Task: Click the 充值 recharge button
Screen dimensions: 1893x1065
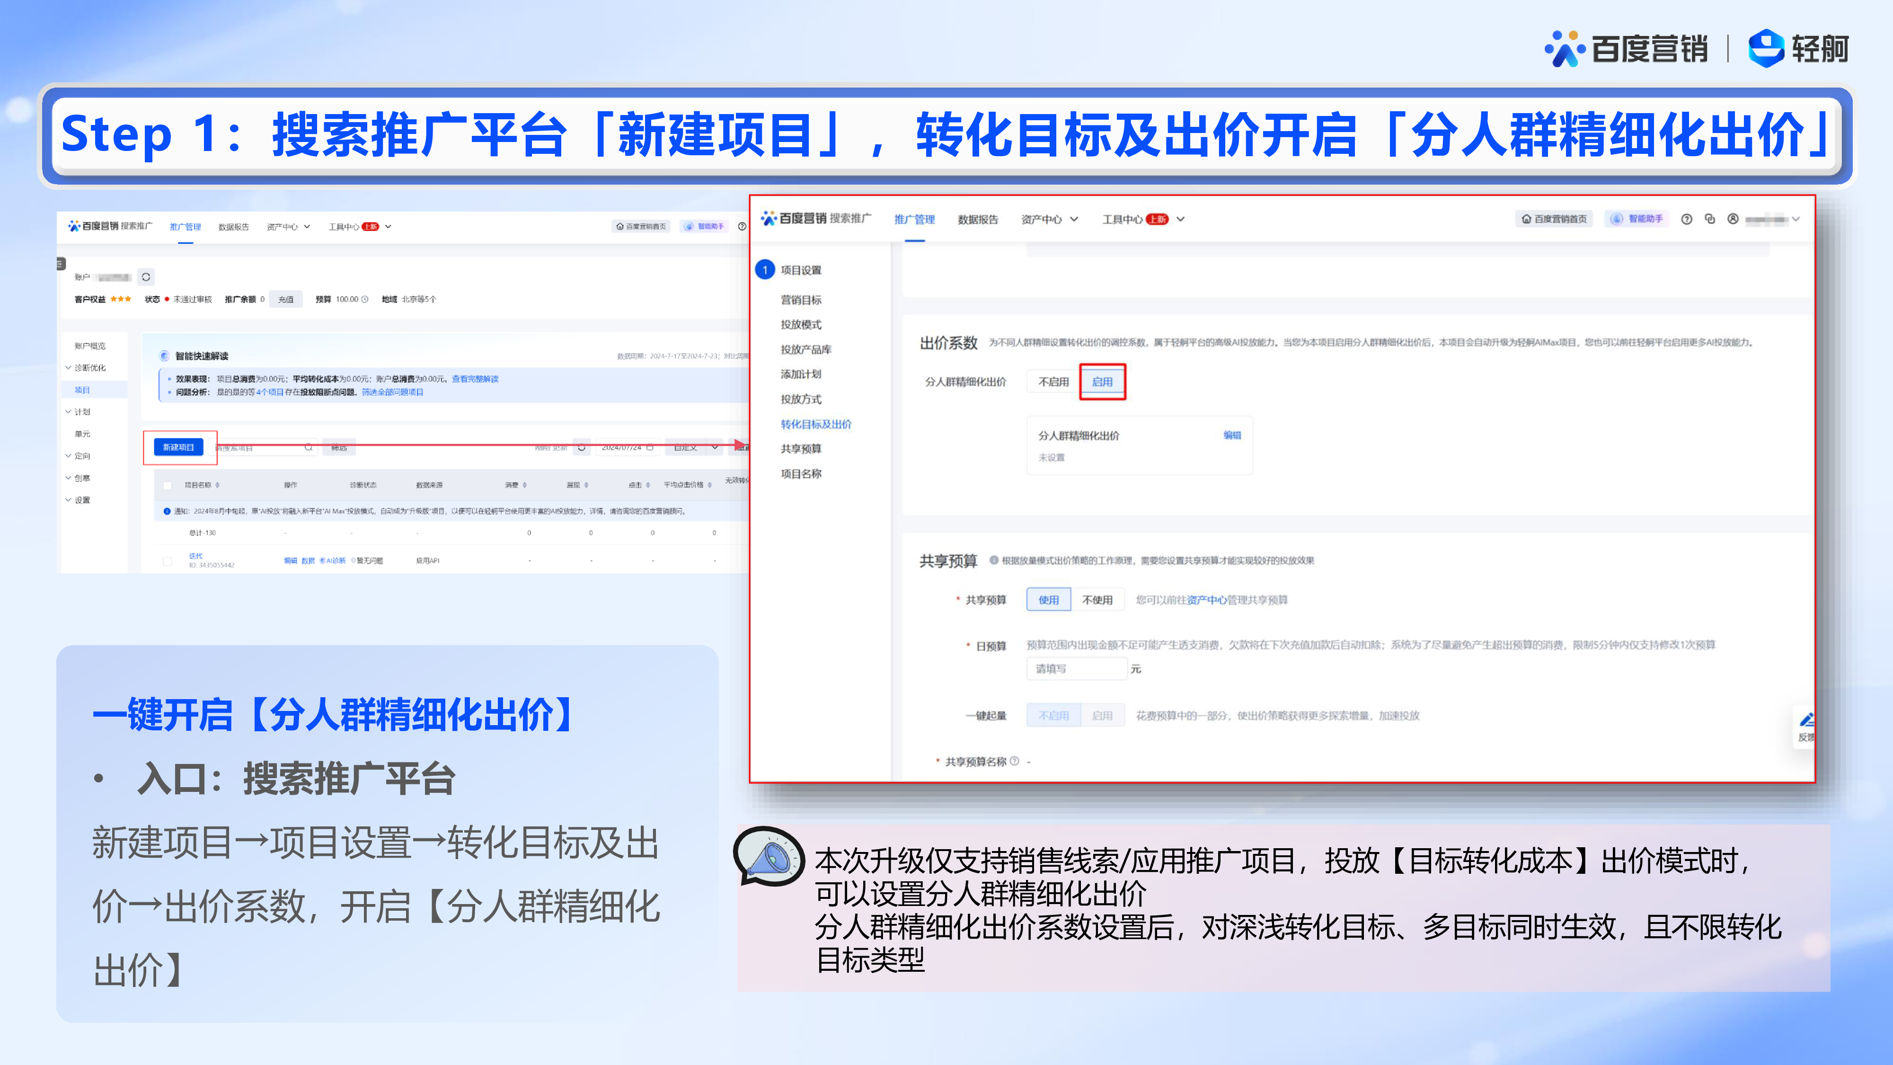Action: [x=286, y=299]
